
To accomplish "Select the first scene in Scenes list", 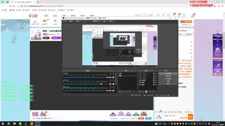I will tap(127, 74).
